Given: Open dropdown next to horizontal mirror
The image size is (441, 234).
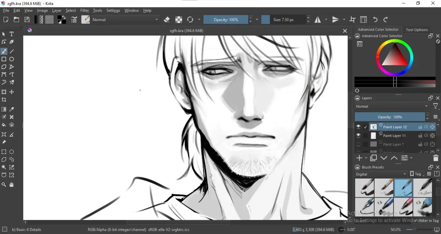Looking at the screenshot, I should (326, 20).
